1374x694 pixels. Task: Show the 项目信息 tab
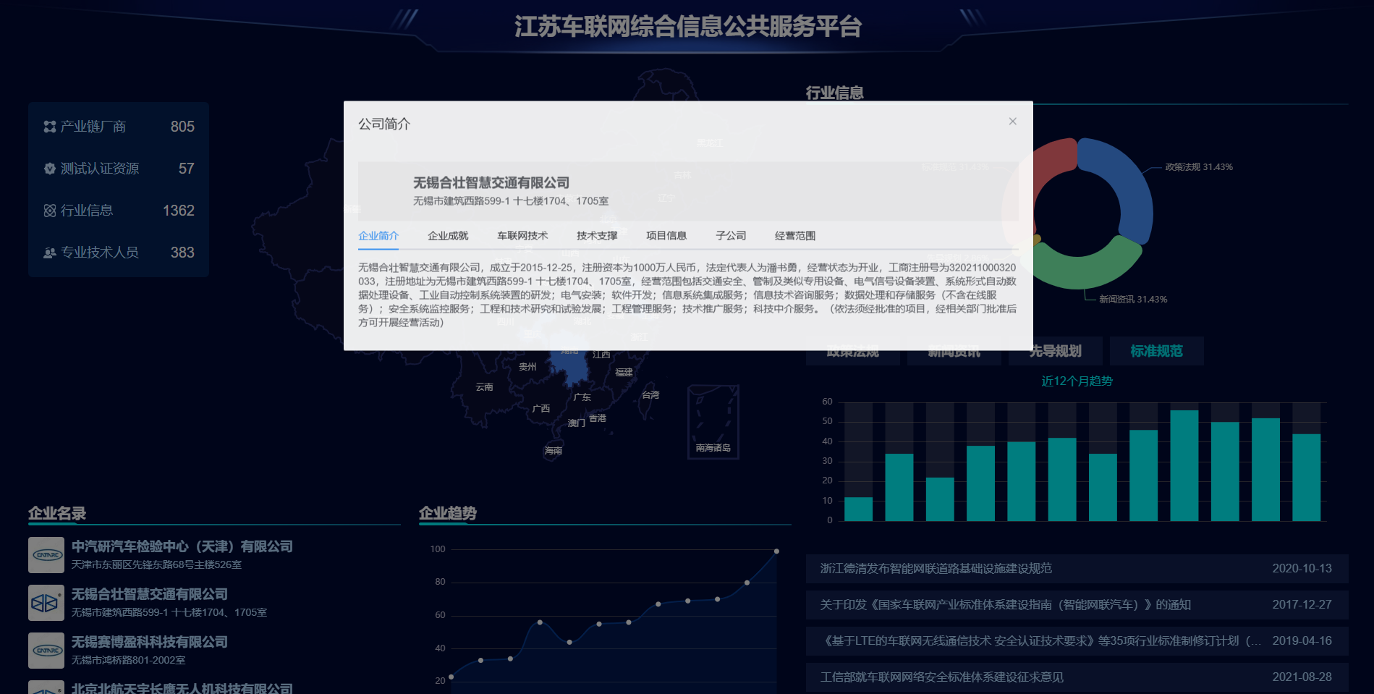pos(666,236)
